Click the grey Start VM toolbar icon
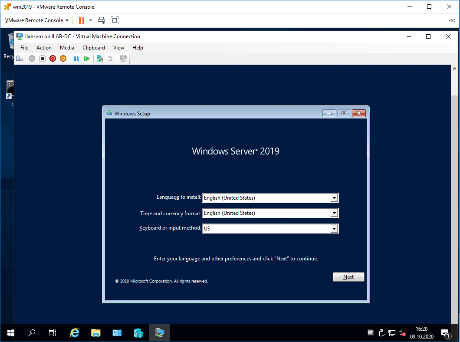Screen dimensions: 460x342 [32, 58]
